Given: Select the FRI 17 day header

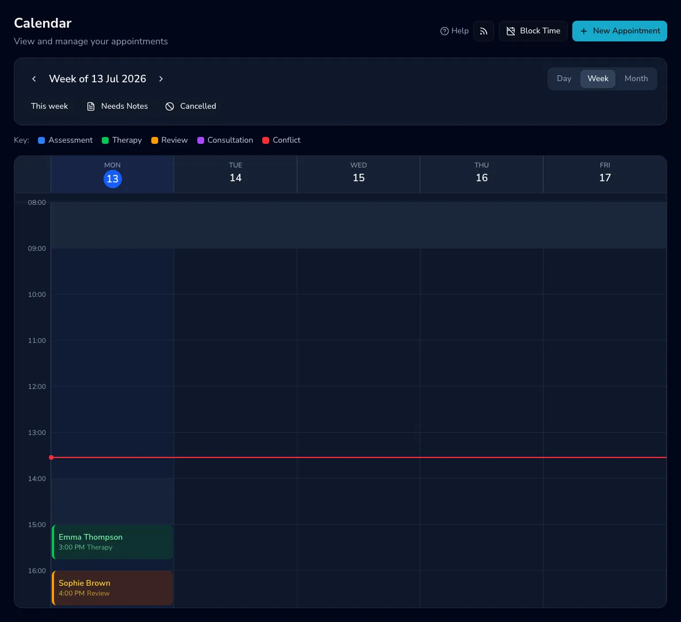Looking at the screenshot, I should pyautogui.click(x=605, y=174).
